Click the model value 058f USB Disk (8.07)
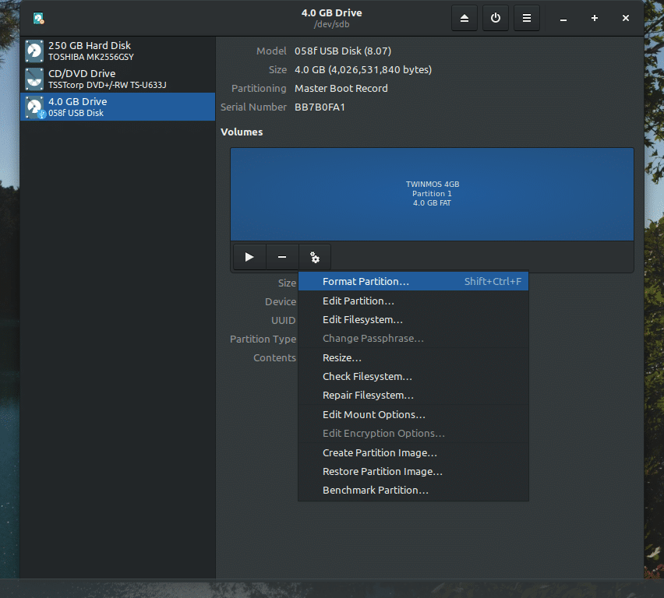This screenshot has width=664, height=598. click(343, 51)
